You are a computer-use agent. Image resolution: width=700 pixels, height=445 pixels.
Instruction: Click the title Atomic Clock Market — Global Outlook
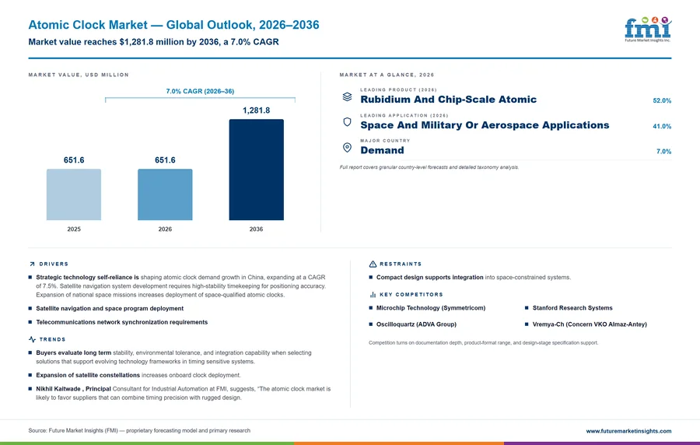173,25
